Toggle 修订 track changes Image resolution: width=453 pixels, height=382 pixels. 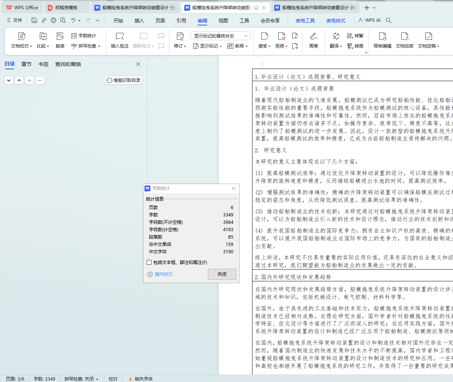pyautogui.click(x=180, y=41)
